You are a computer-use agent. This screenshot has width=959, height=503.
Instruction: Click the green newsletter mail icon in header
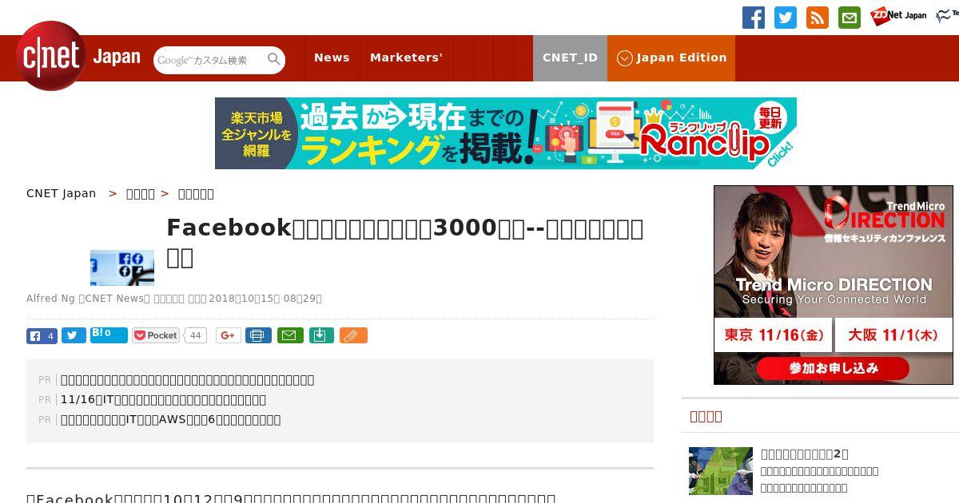pos(850,18)
